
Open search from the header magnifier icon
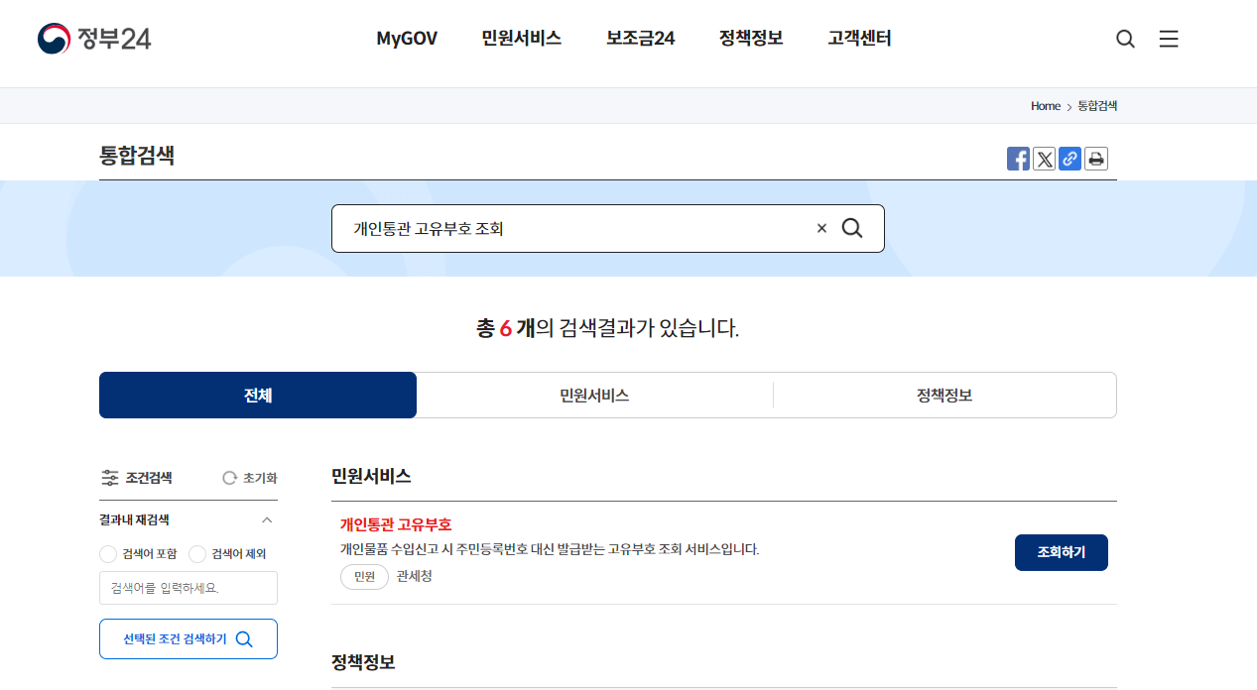[x=1125, y=39]
